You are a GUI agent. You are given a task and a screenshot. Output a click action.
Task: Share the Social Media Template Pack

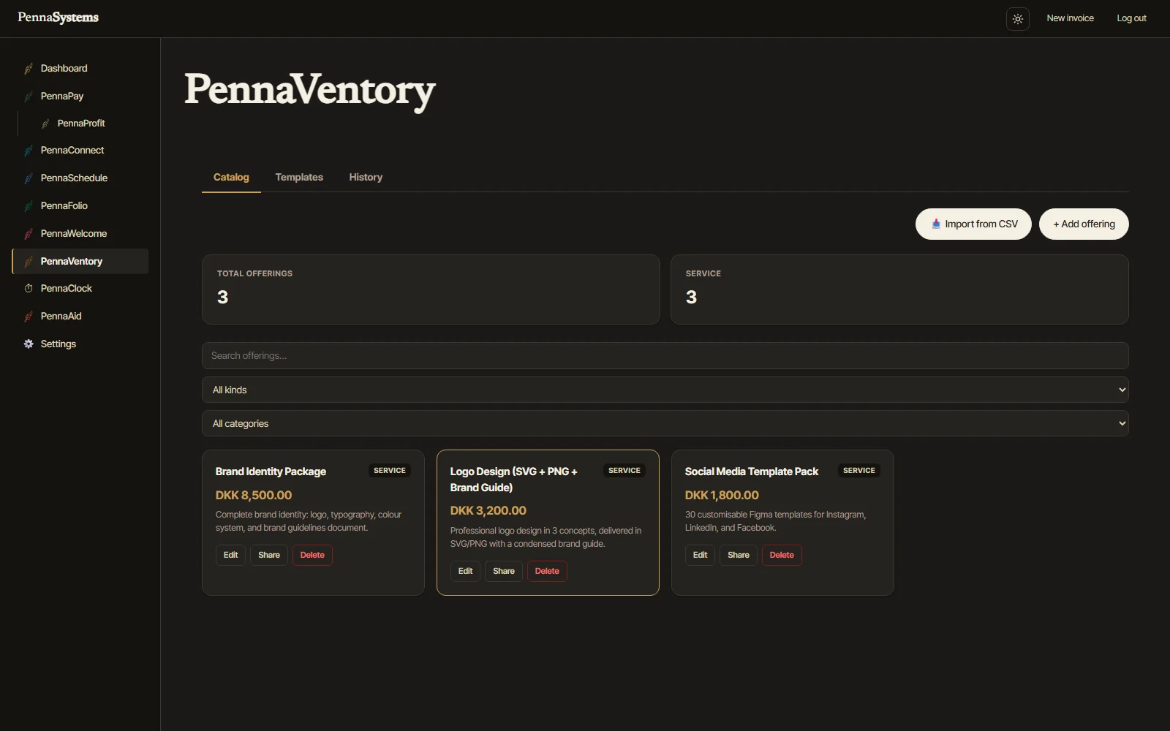(x=739, y=555)
